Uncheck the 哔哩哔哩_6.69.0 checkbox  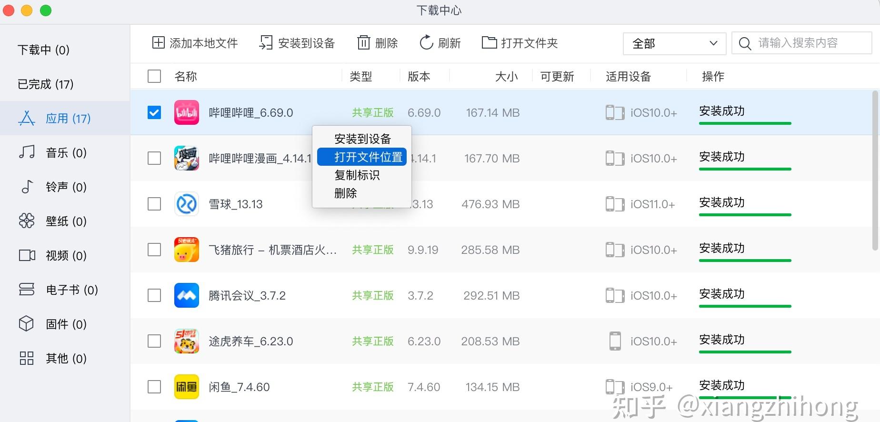click(154, 112)
